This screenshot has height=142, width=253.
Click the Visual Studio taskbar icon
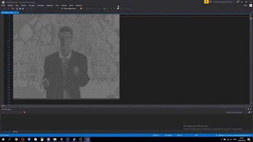tap(87, 139)
